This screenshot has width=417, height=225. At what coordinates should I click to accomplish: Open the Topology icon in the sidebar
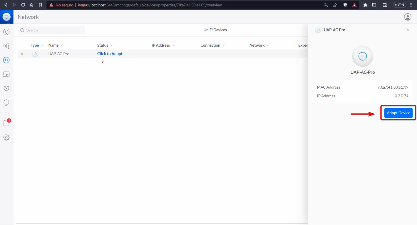(6, 46)
